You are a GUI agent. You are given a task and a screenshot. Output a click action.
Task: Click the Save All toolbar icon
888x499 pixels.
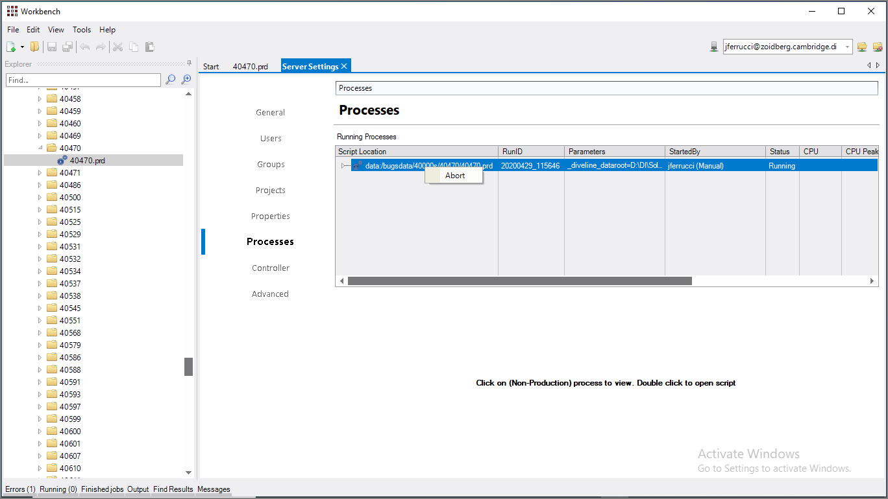click(x=68, y=47)
